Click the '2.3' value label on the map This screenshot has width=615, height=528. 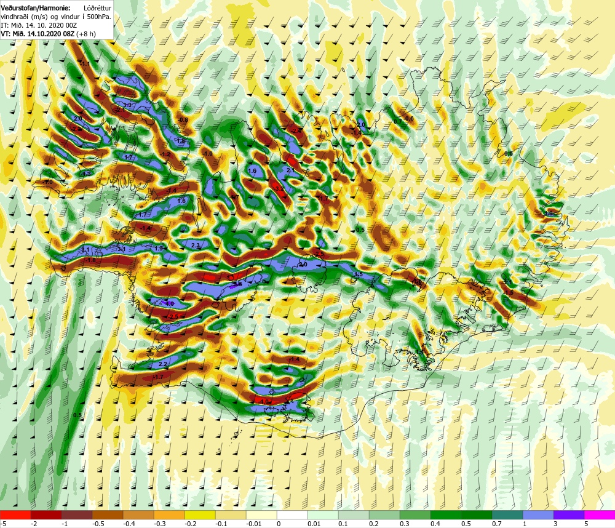[196, 246]
